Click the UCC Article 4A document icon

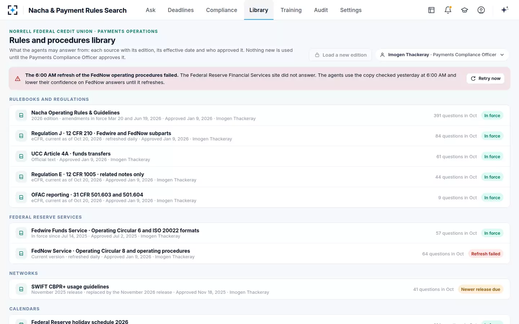tap(21, 157)
